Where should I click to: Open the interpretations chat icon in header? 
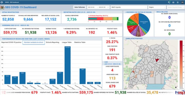[169, 2]
